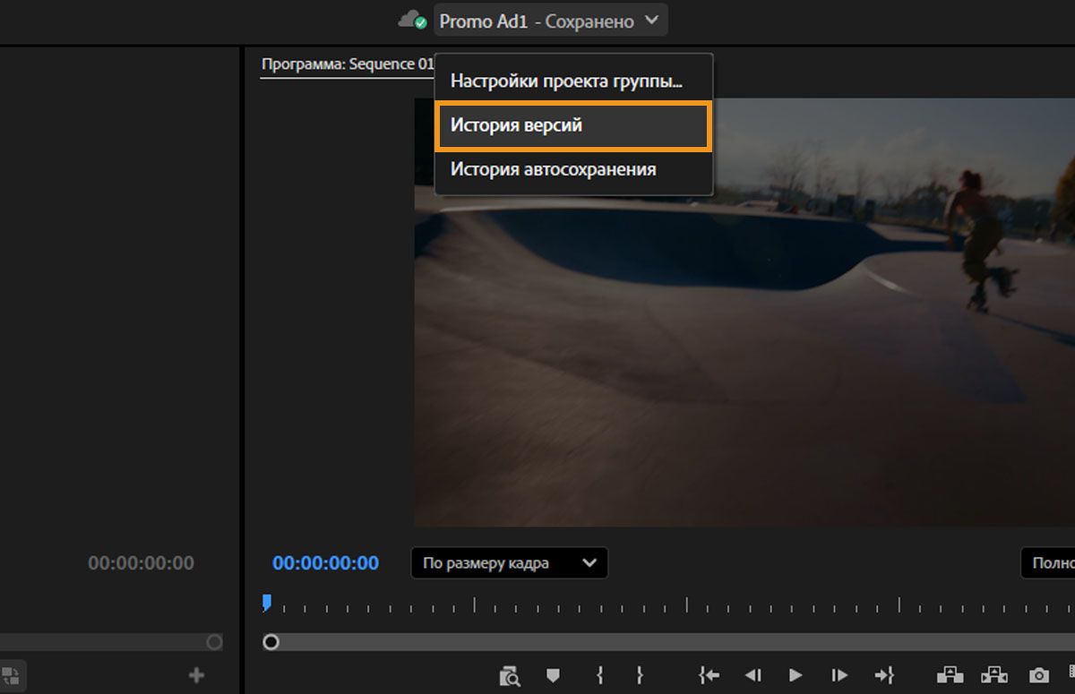Click the blue 00:00:00:00 timecode field

coord(324,563)
